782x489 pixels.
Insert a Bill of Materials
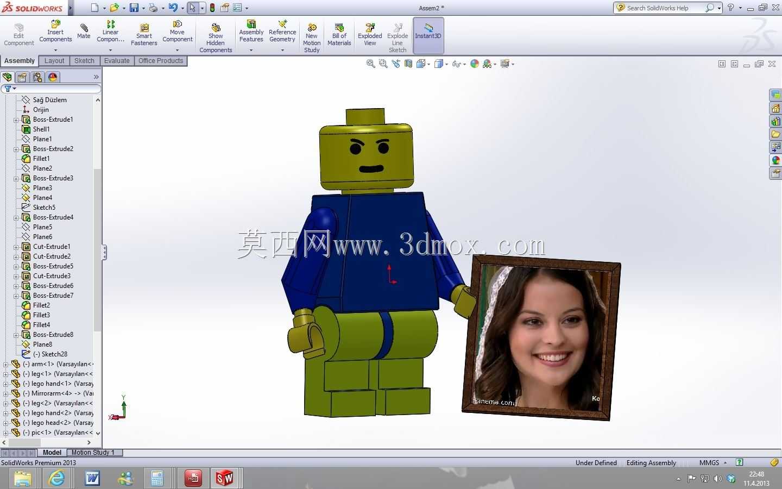339,35
